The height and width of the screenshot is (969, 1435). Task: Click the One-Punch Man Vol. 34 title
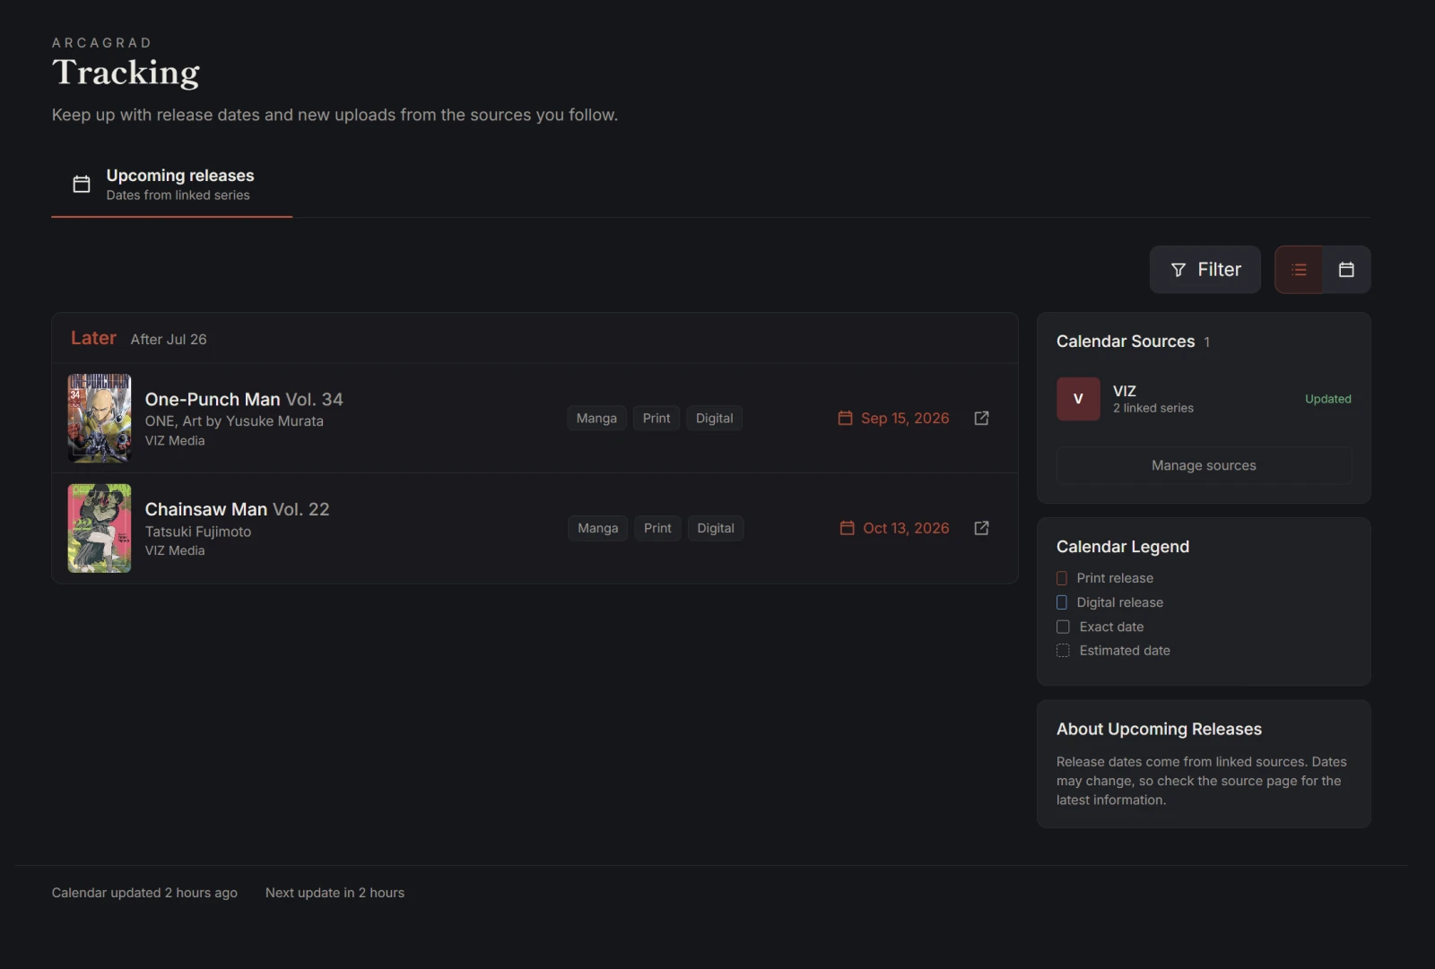(x=244, y=399)
